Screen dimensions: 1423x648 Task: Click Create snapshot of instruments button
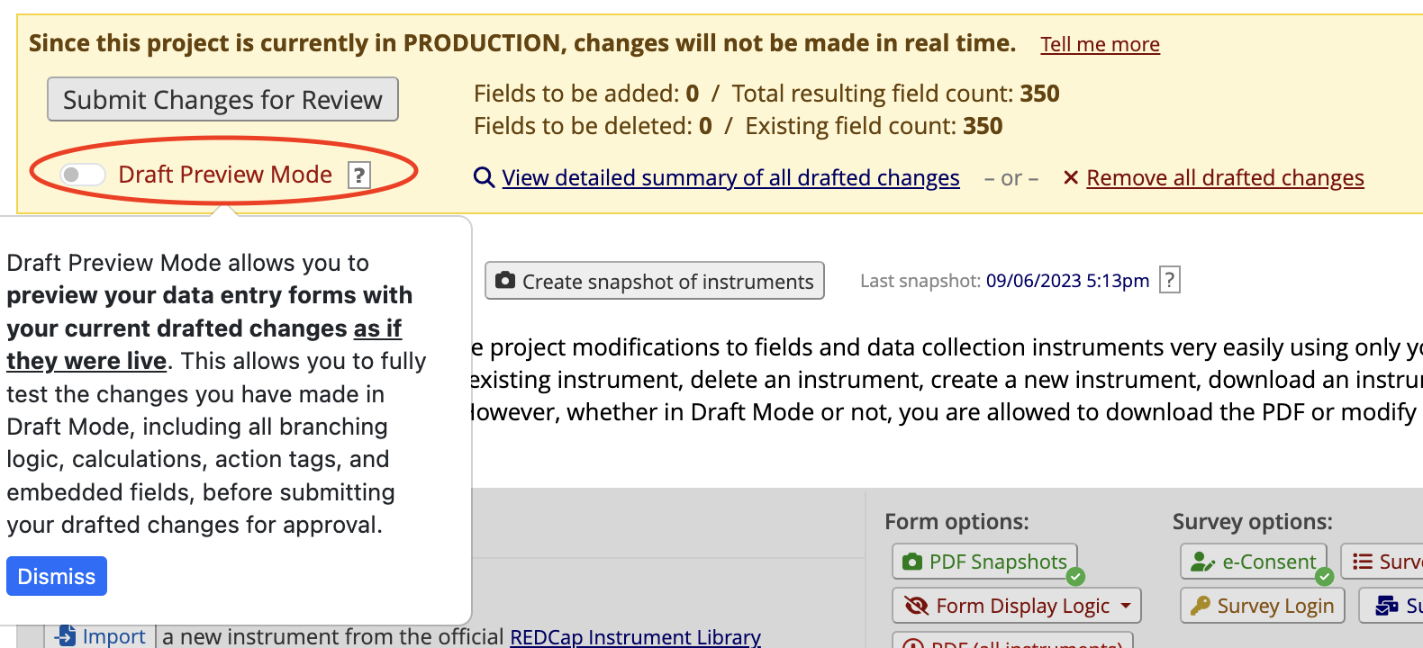[655, 281]
